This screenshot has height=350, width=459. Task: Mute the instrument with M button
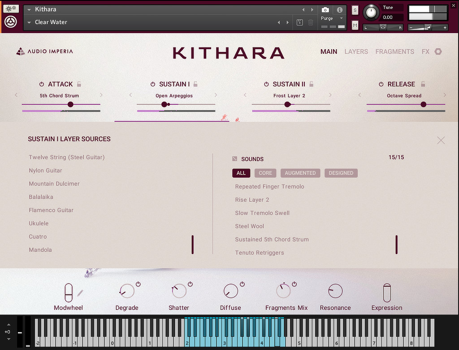click(355, 26)
